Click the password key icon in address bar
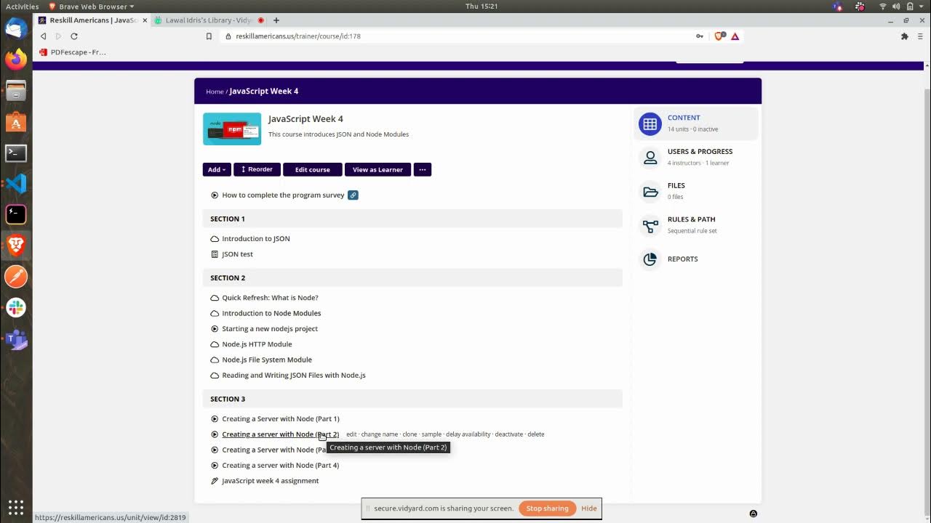The width and height of the screenshot is (931, 523). 700,36
